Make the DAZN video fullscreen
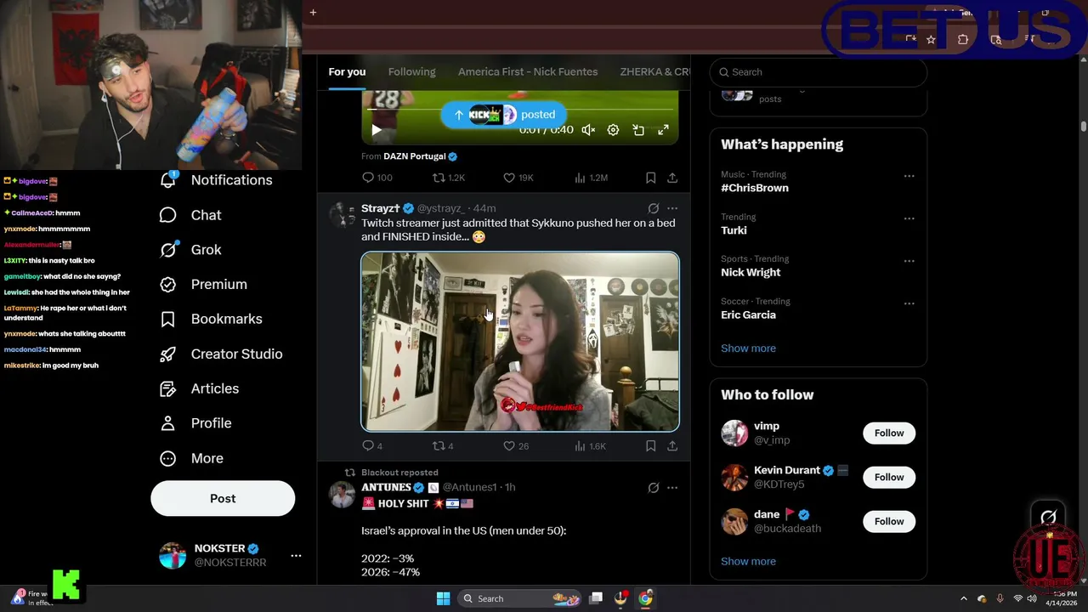The height and width of the screenshot is (612, 1088). pyautogui.click(x=663, y=130)
